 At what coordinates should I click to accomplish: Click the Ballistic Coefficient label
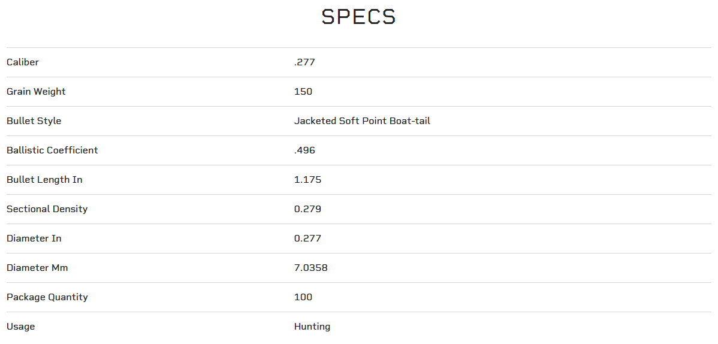click(x=52, y=150)
